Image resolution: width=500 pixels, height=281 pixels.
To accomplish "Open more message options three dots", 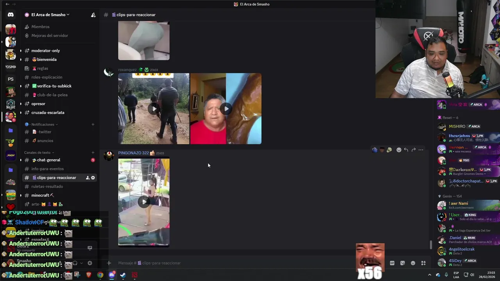I will click(x=421, y=150).
